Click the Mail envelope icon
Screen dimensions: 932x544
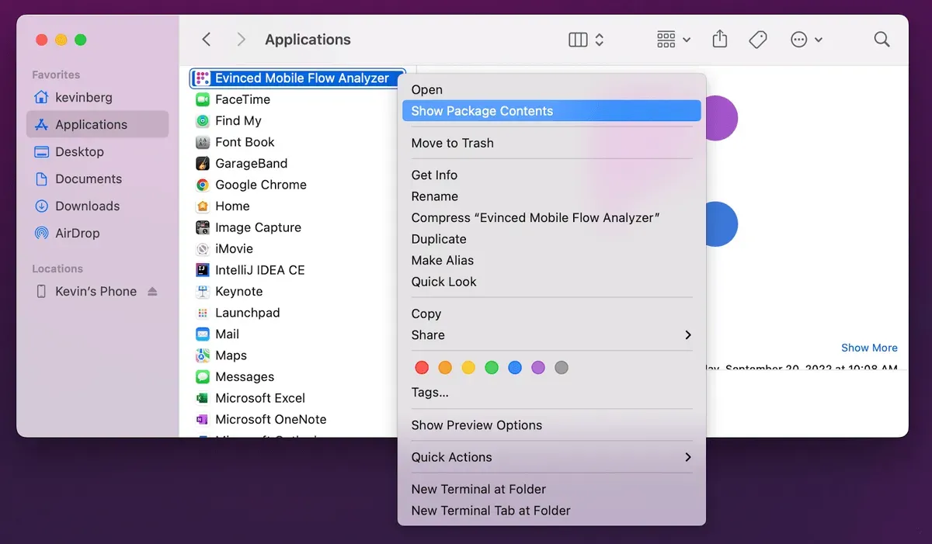[202, 334]
